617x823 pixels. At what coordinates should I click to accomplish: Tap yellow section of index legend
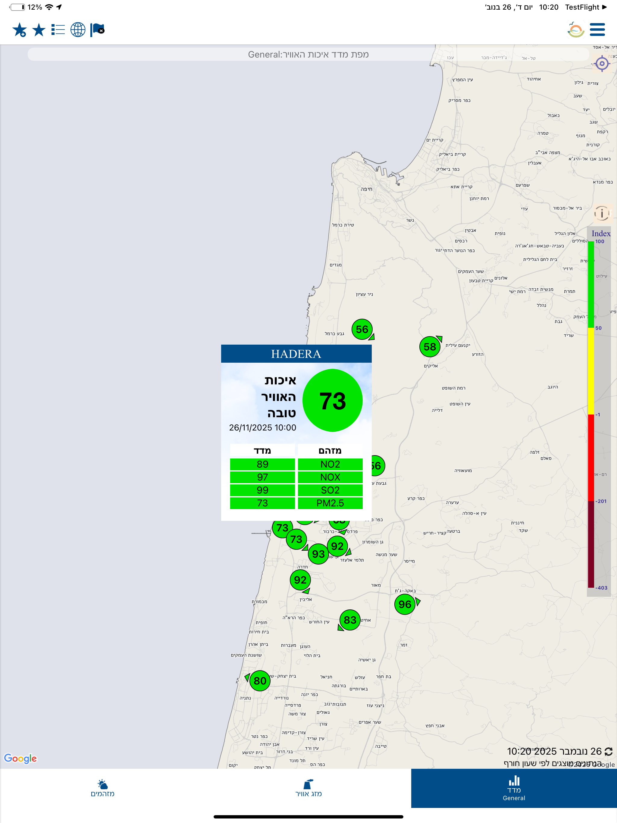(590, 371)
